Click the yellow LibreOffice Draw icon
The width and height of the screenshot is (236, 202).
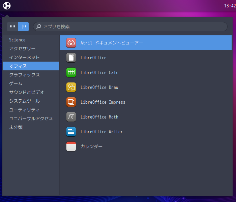coord(71,87)
